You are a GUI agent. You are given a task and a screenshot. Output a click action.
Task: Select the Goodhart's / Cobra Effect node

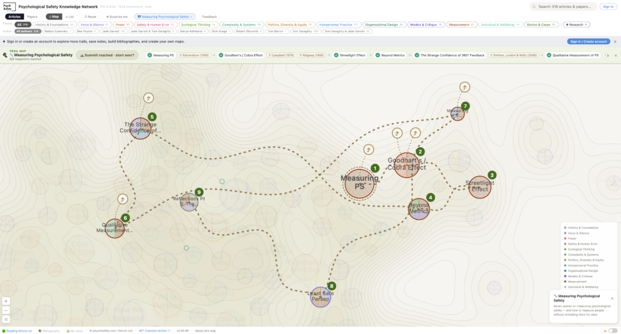[407, 165]
